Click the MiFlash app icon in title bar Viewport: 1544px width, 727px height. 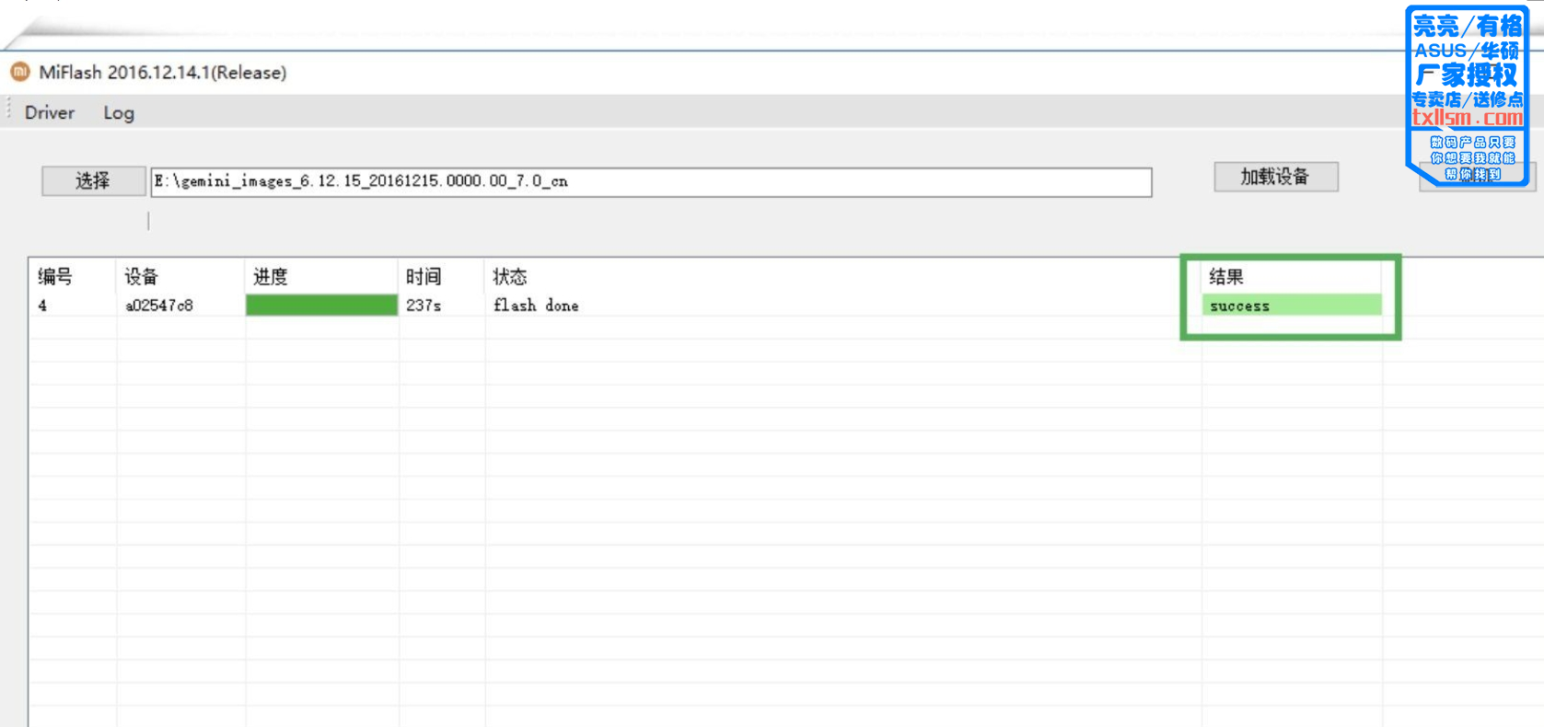point(20,72)
